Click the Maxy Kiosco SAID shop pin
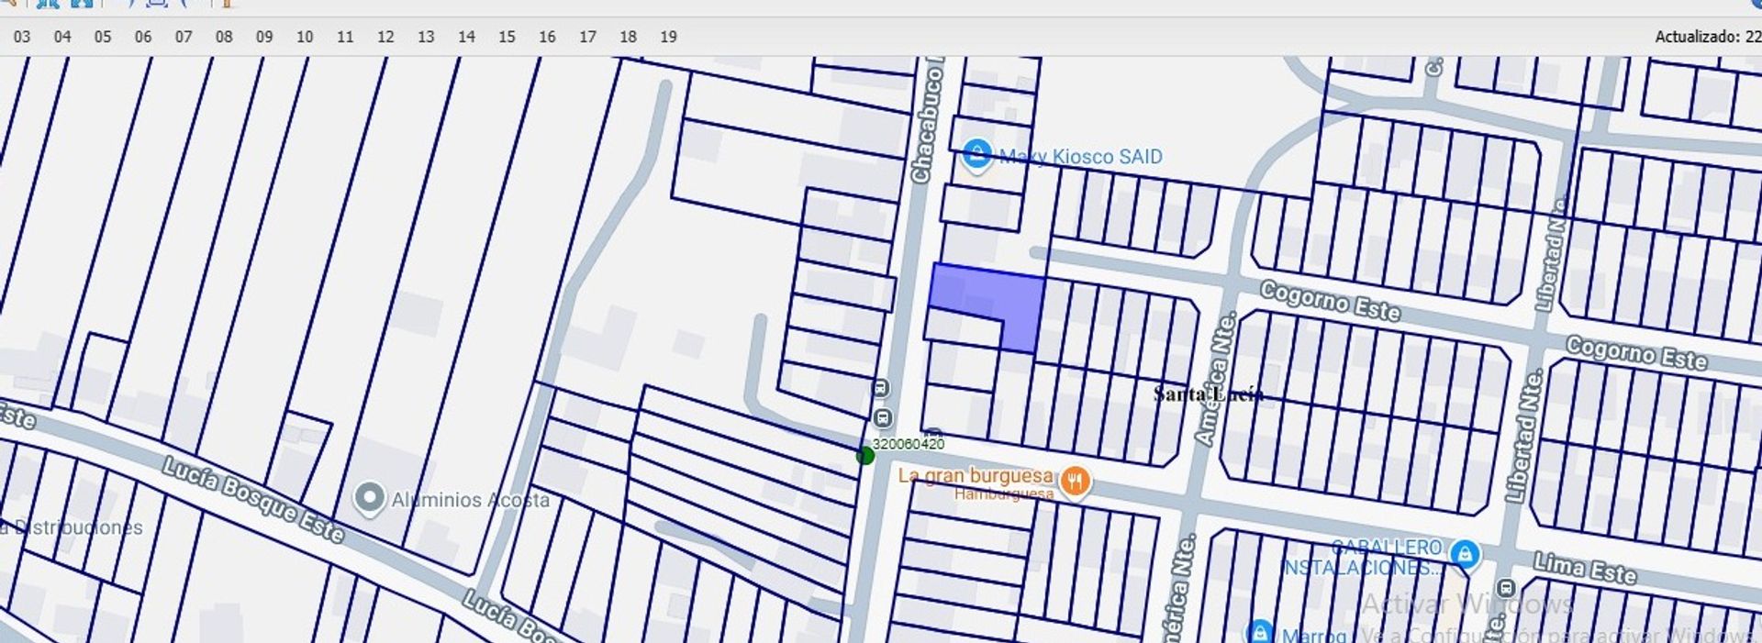 pyautogui.click(x=977, y=155)
